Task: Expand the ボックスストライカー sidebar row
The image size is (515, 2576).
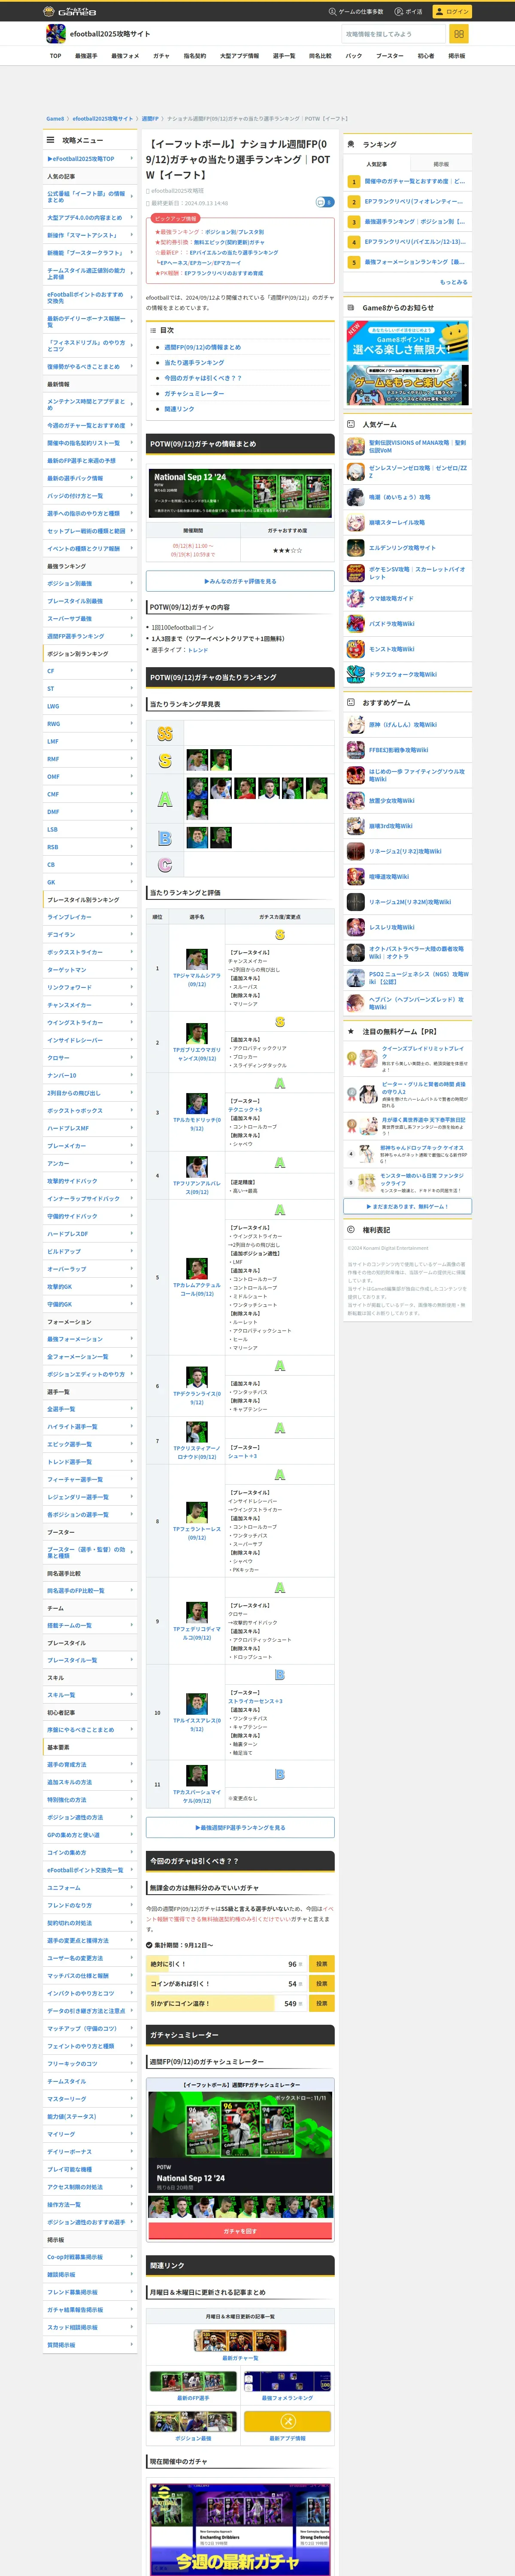Action: point(90,952)
